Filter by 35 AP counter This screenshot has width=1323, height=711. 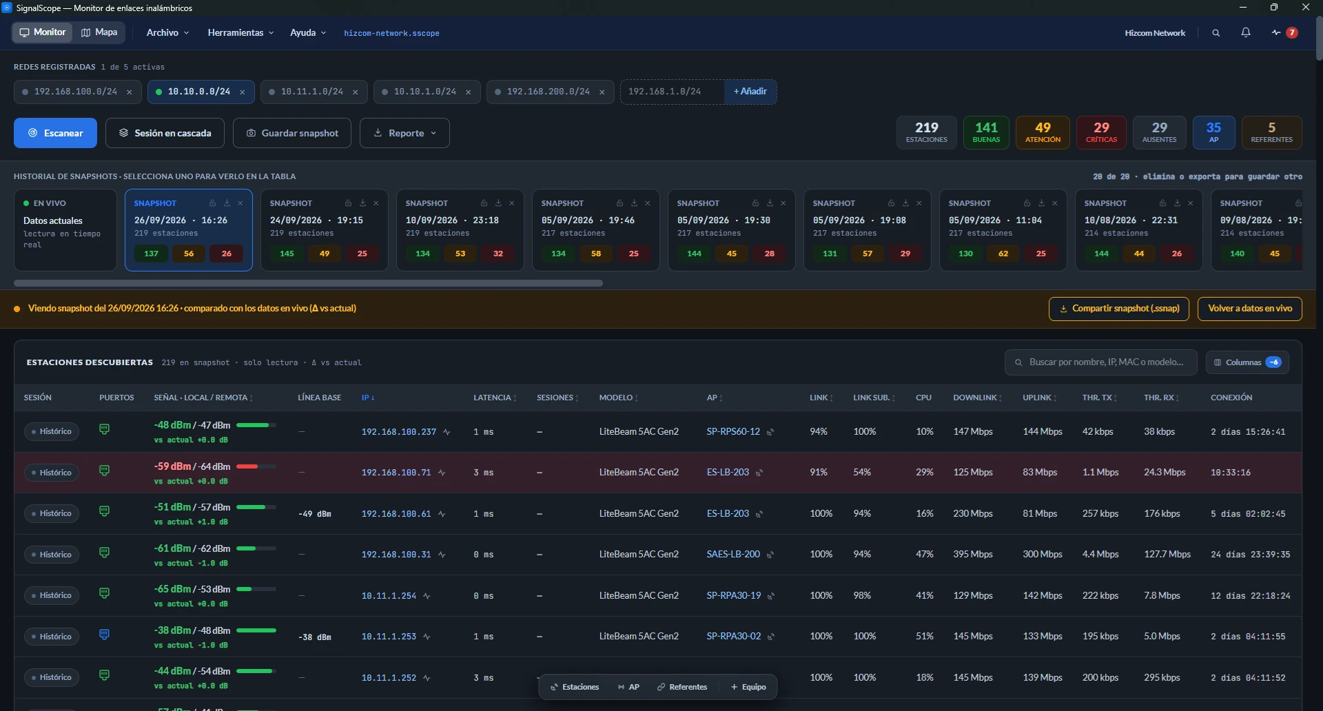[1213, 132]
